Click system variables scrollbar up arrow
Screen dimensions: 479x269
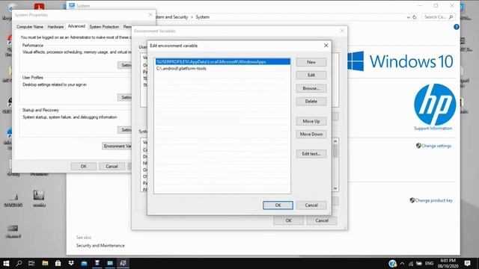[335, 141]
